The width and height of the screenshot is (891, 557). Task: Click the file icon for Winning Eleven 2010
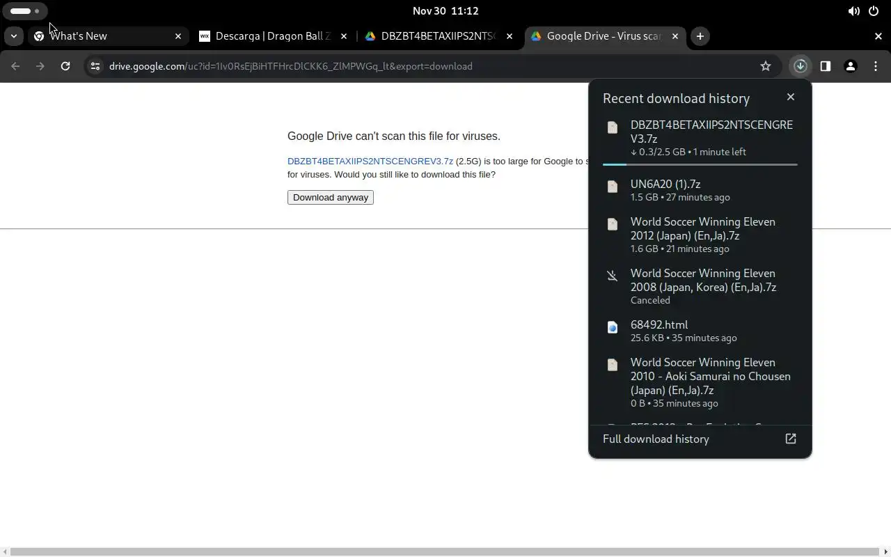click(613, 365)
